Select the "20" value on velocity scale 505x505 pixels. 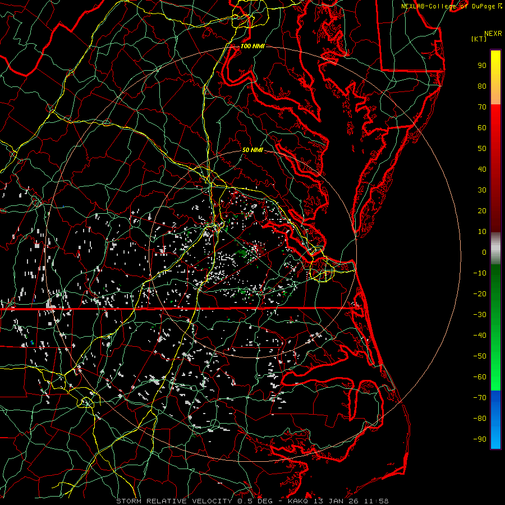[482, 210]
